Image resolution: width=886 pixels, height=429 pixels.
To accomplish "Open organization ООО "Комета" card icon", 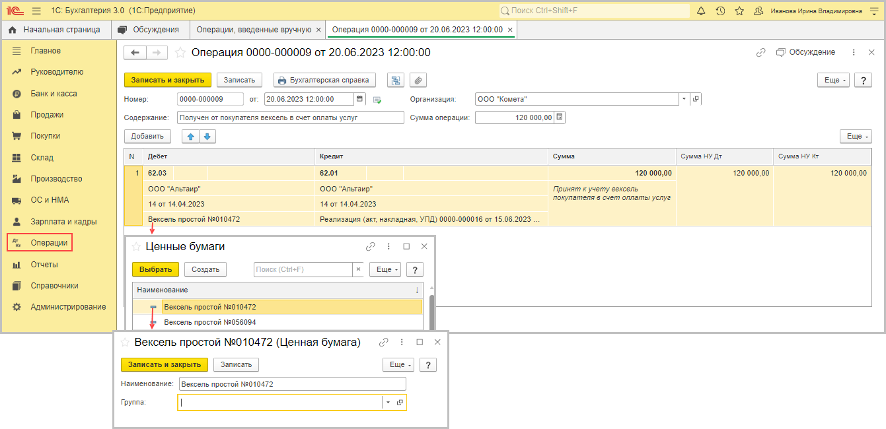I will pyautogui.click(x=695, y=99).
